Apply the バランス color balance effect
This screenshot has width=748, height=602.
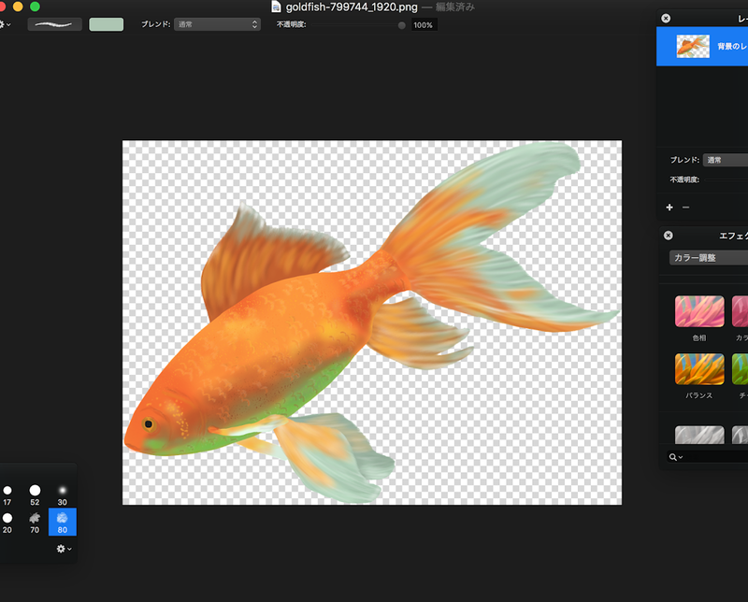click(699, 368)
